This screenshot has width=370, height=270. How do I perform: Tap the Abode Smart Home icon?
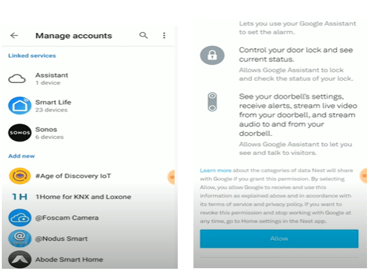point(20,259)
